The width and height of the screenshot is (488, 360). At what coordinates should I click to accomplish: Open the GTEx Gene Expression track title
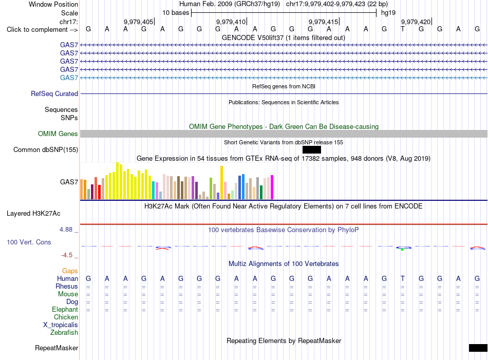tap(284, 158)
